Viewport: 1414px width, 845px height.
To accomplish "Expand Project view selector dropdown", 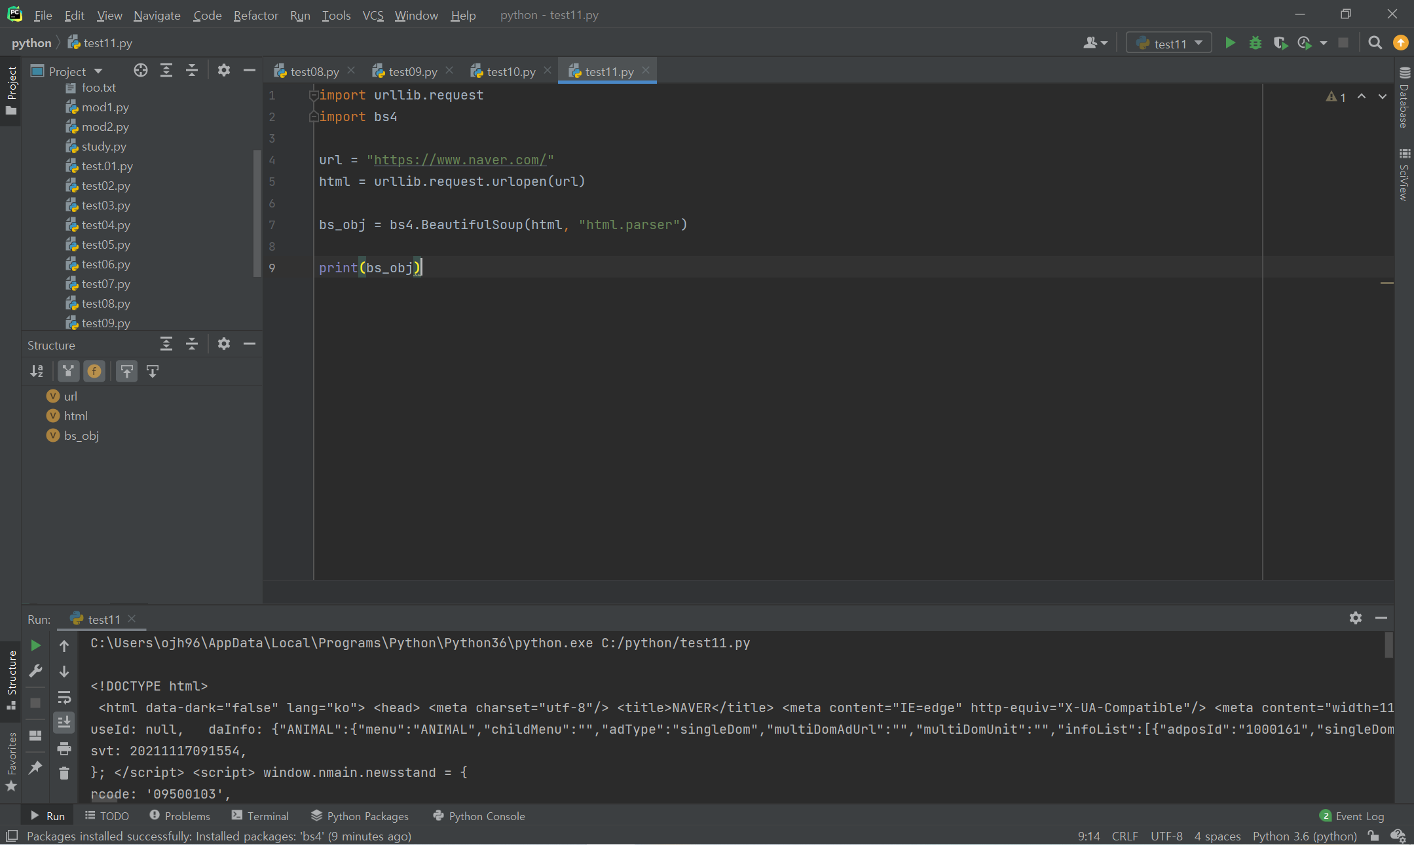I will (98, 71).
